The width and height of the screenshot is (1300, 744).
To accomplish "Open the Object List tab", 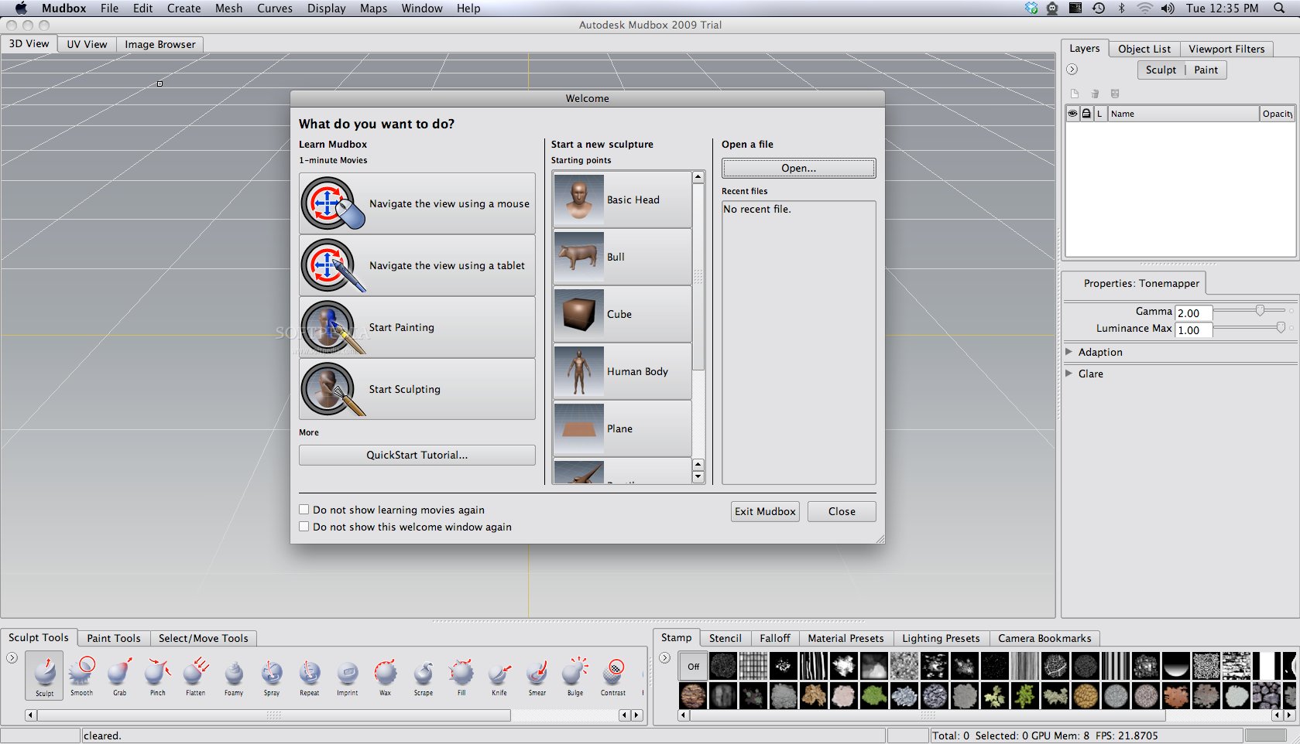I will [x=1144, y=49].
